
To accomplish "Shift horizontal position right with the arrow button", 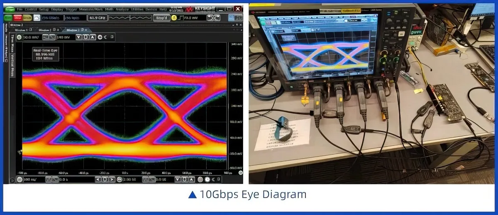I will (112, 179).
